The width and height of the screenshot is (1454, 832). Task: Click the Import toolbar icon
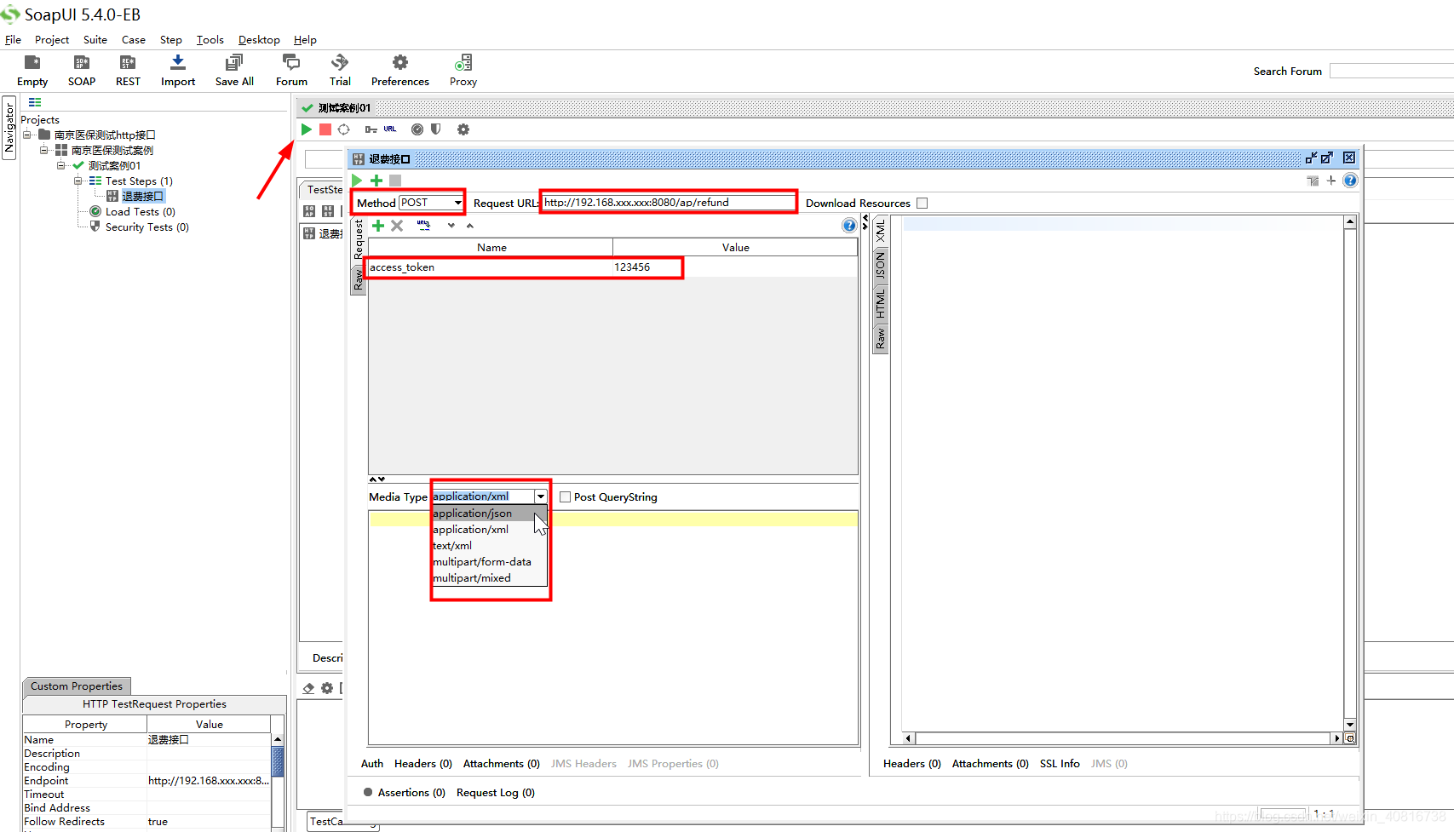pos(178,71)
